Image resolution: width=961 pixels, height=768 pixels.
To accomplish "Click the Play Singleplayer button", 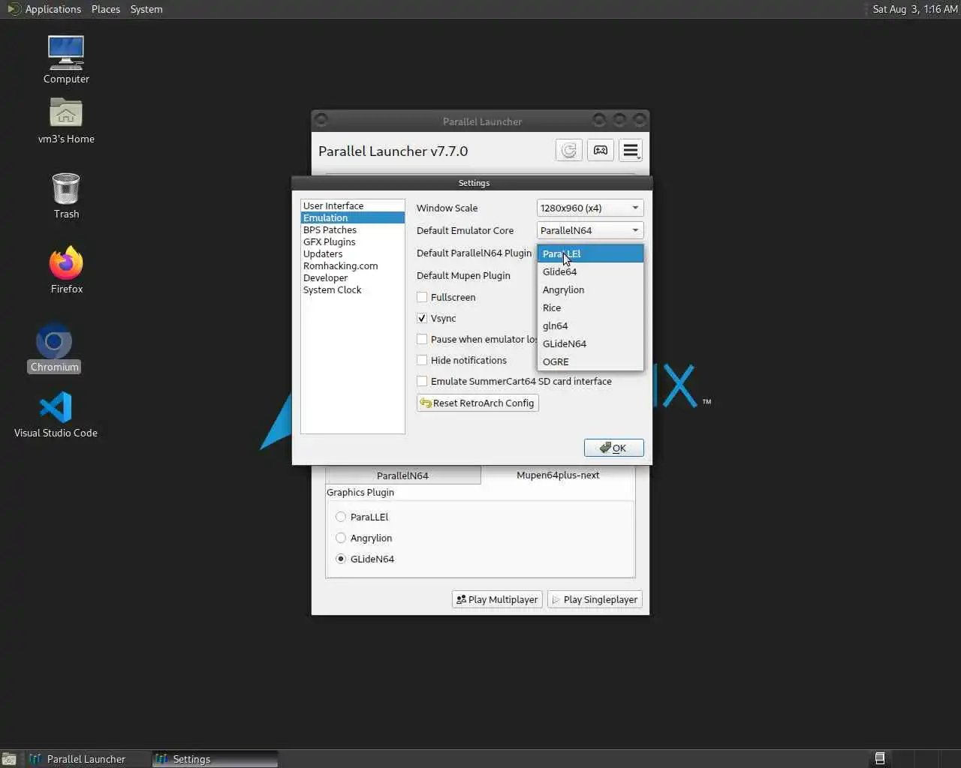I will pos(595,599).
